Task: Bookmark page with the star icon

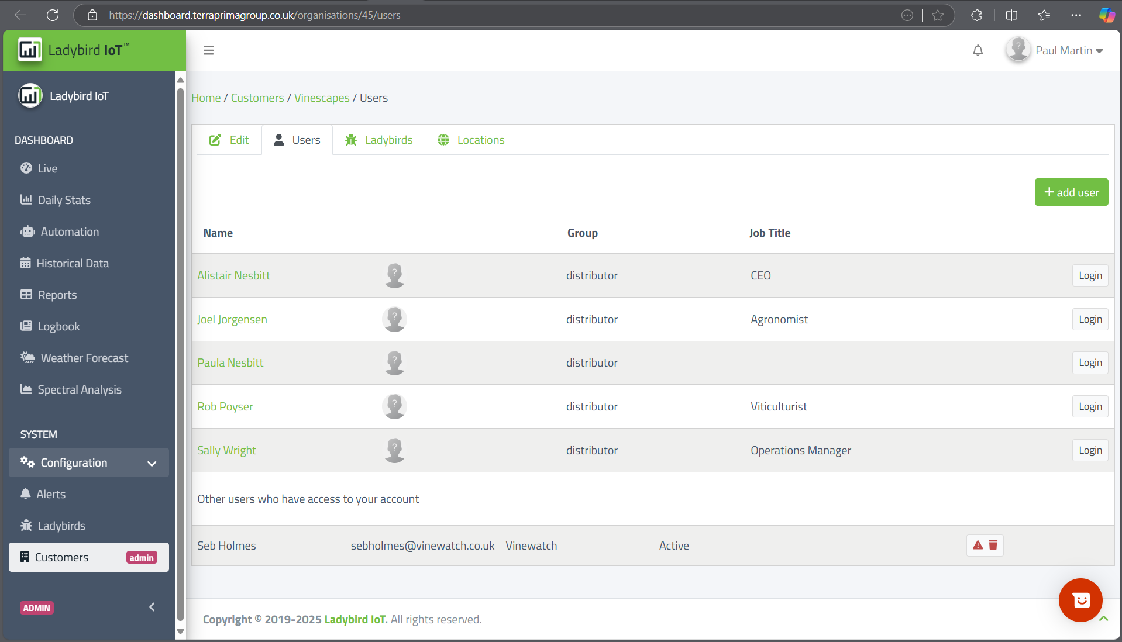Action: coord(938,15)
